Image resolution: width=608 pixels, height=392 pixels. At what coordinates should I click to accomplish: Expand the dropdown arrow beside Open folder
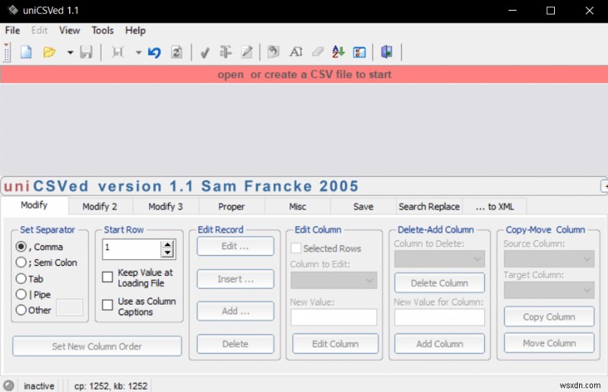pyautogui.click(x=70, y=52)
